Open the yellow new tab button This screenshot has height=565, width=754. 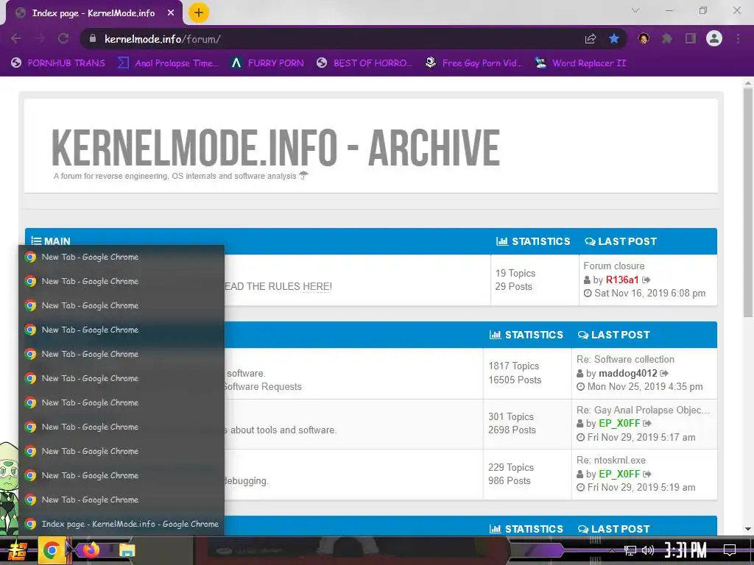coord(199,13)
